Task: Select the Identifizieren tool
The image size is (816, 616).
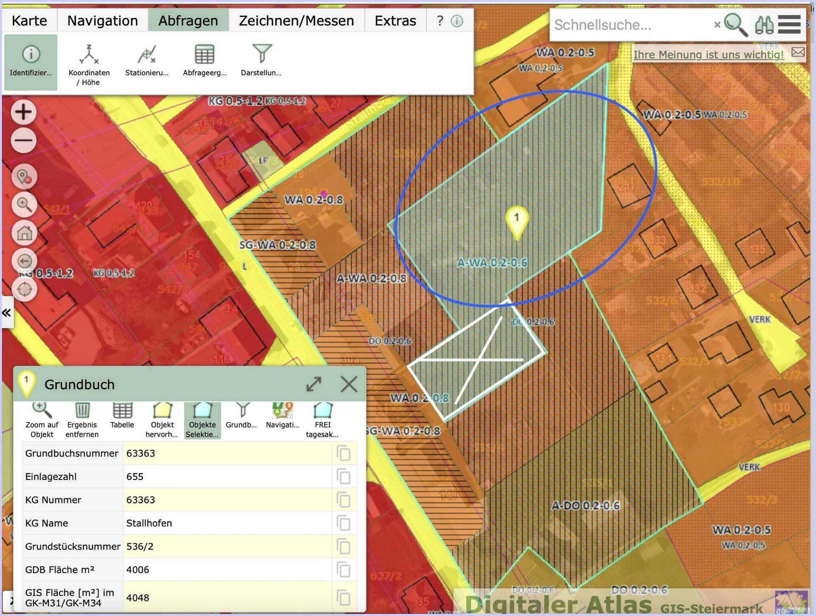Action: (31, 62)
